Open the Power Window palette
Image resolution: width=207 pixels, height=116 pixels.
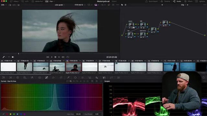click(x=75, y=78)
